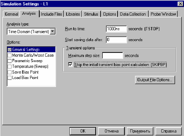Tick the Save Bias Point checkbox

coord(10,72)
